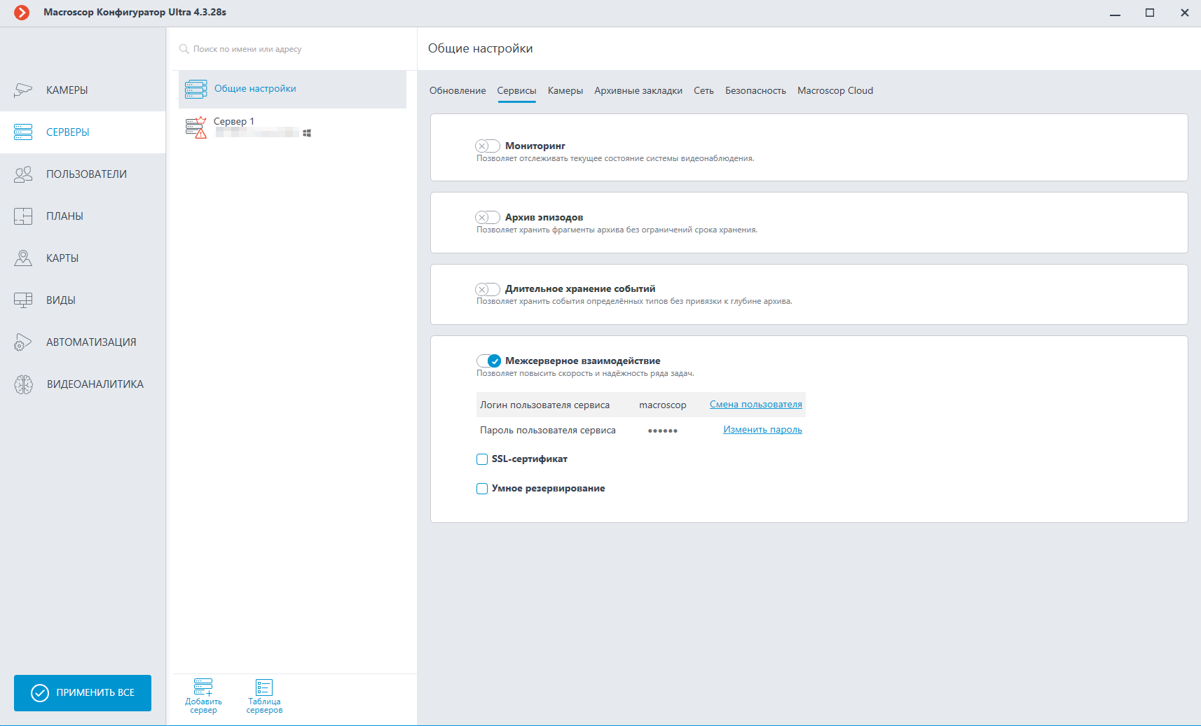This screenshot has height=726, width=1201.
Task: Click Логин пользователя сервиса label
Action: [545, 405]
